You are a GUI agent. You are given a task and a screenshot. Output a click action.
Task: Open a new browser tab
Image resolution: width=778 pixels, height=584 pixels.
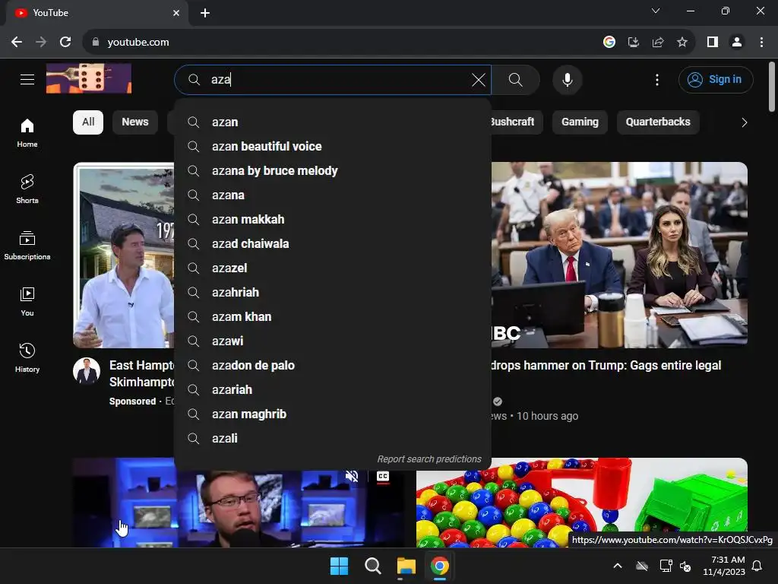coord(205,13)
